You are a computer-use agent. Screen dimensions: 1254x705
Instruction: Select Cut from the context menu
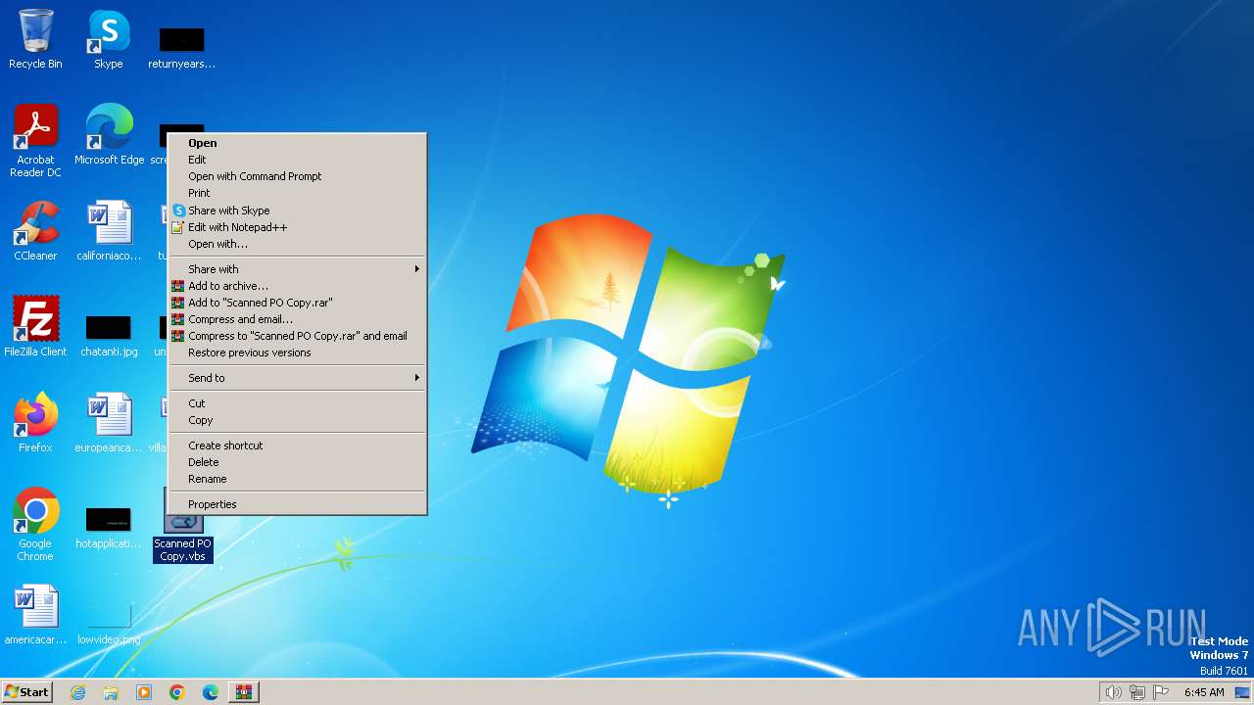pyautogui.click(x=298, y=403)
